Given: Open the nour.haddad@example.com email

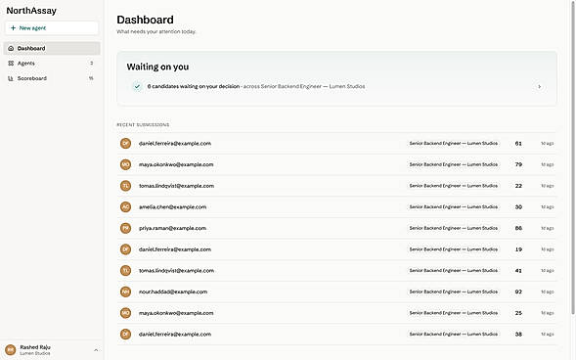Looking at the screenshot, I should pyautogui.click(x=173, y=292).
